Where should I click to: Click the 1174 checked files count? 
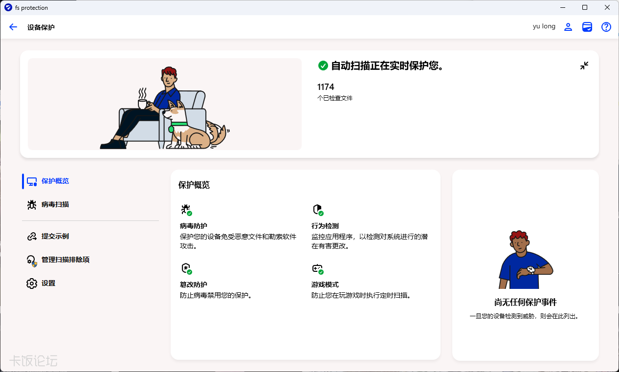(x=326, y=87)
